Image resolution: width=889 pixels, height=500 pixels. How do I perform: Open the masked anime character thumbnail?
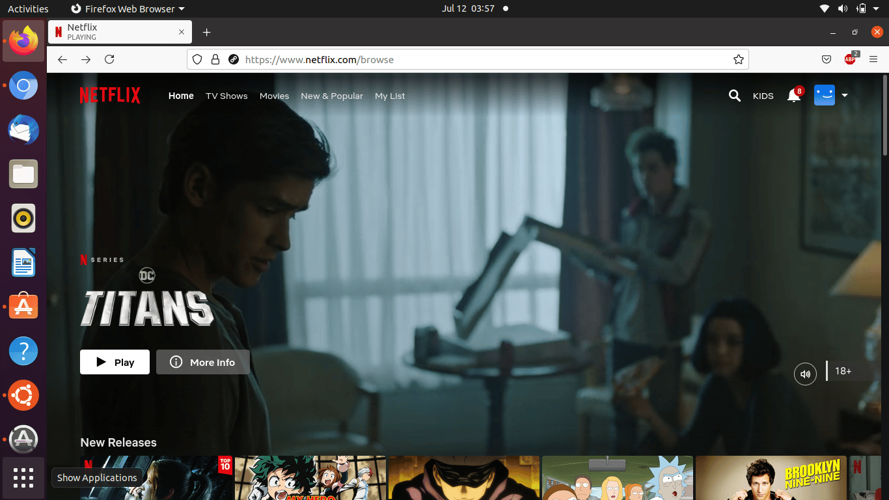coord(464,478)
